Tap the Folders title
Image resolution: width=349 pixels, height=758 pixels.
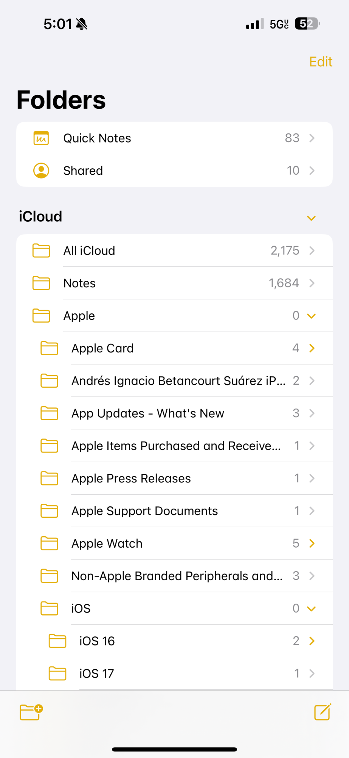[x=61, y=100]
